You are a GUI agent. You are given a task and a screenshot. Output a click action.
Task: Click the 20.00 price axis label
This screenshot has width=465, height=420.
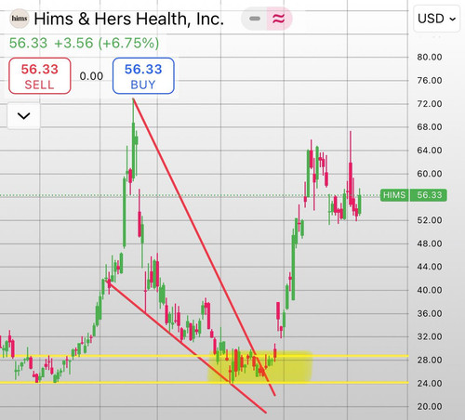(x=430, y=407)
